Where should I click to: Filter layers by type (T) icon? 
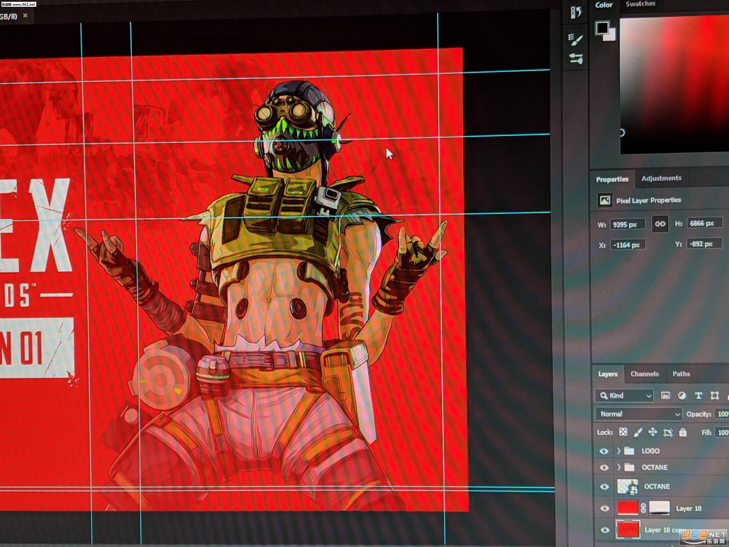pos(698,396)
